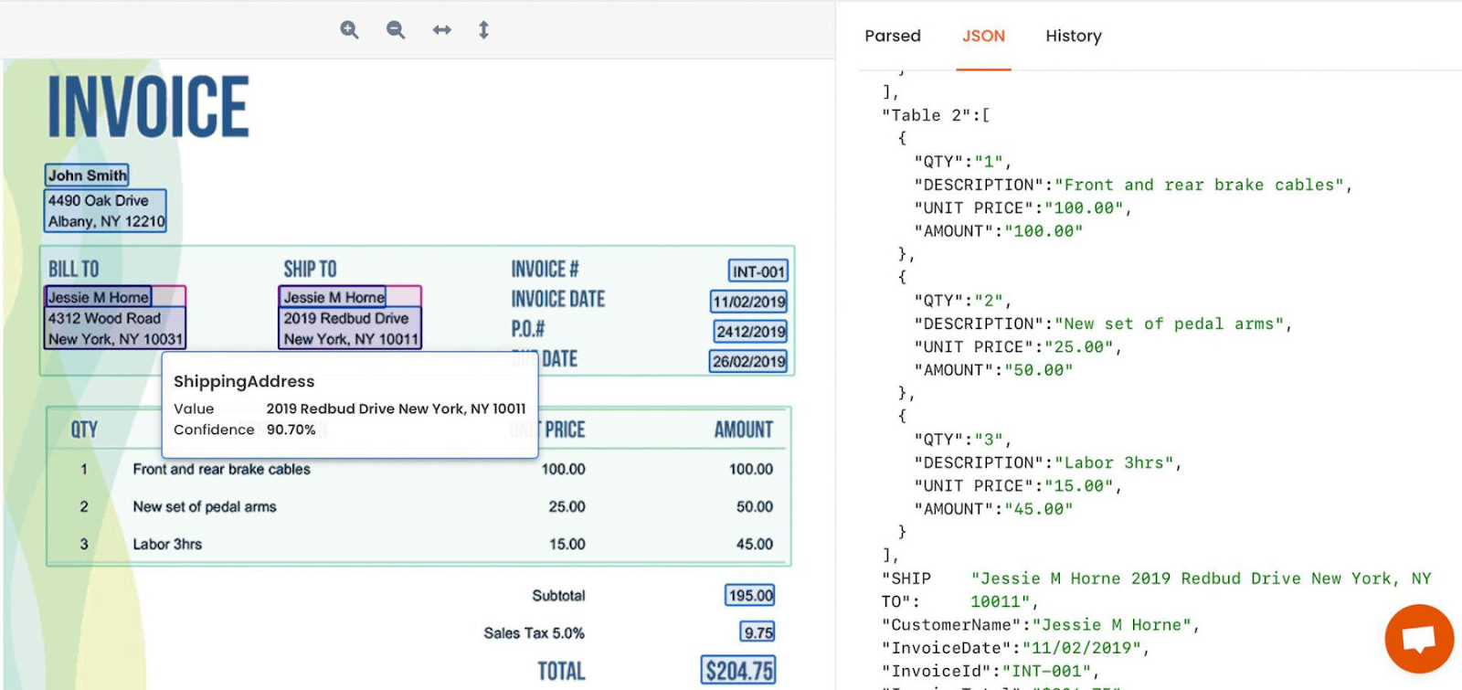Click the 4490 Oak Drive address box
Screen dimensions: 1462x690
106,211
